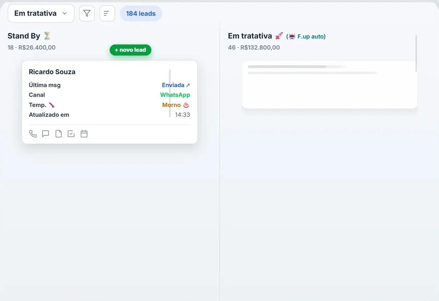
Task: Open the sort options icon
Action: [107, 14]
